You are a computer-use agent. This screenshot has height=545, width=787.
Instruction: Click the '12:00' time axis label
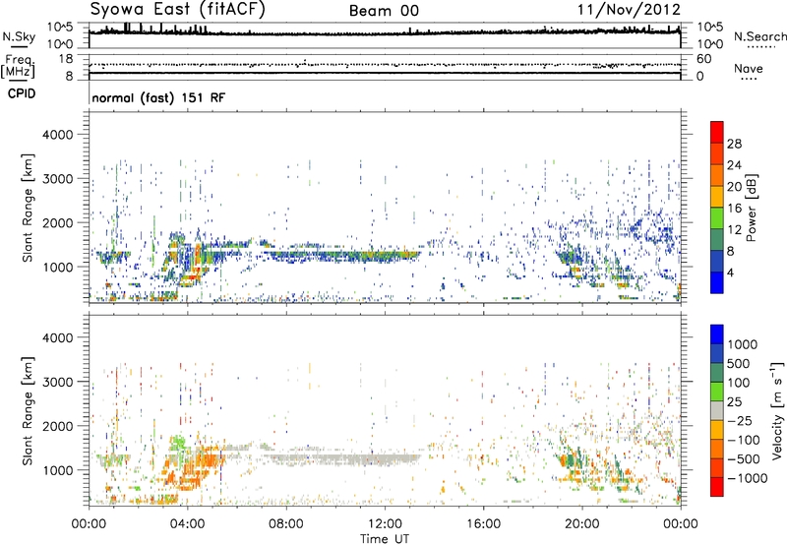pos(385,524)
